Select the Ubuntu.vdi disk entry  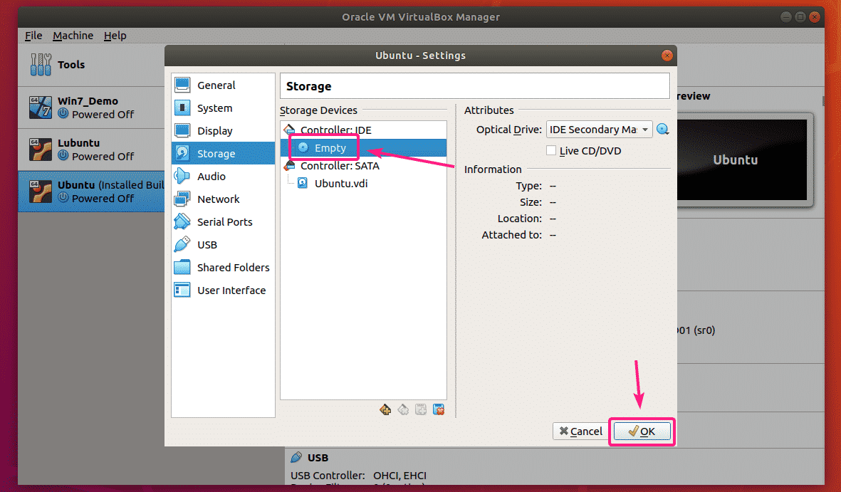point(363,184)
